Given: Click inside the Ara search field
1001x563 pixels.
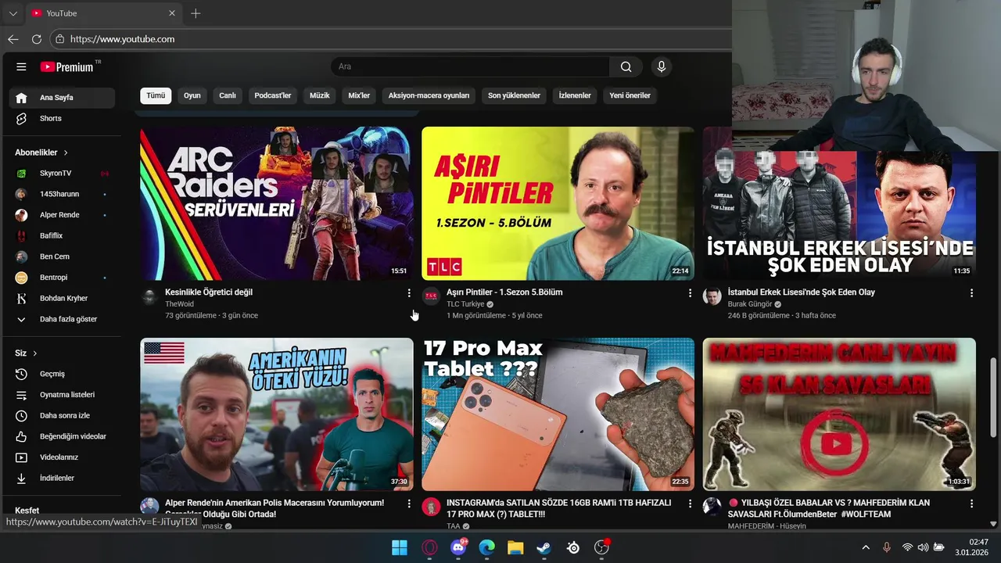Looking at the screenshot, I should tap(470, 67).
